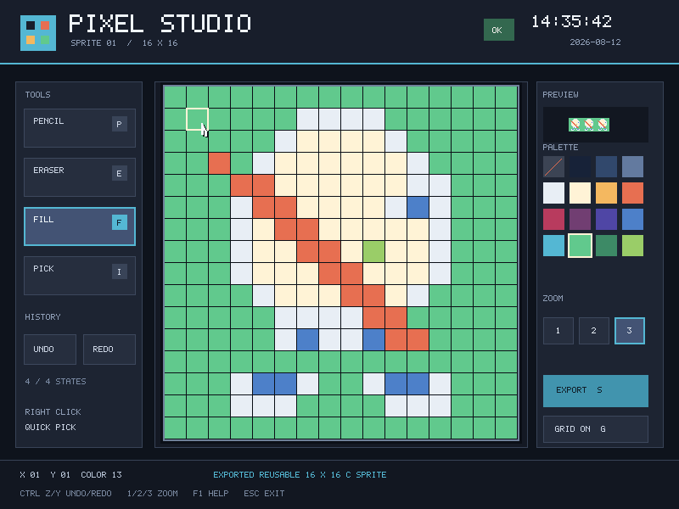Image resolution: width=679 pixels, height=509 pixels.
Task: Set zoom level to 3
Action: (x=630, y=331)
